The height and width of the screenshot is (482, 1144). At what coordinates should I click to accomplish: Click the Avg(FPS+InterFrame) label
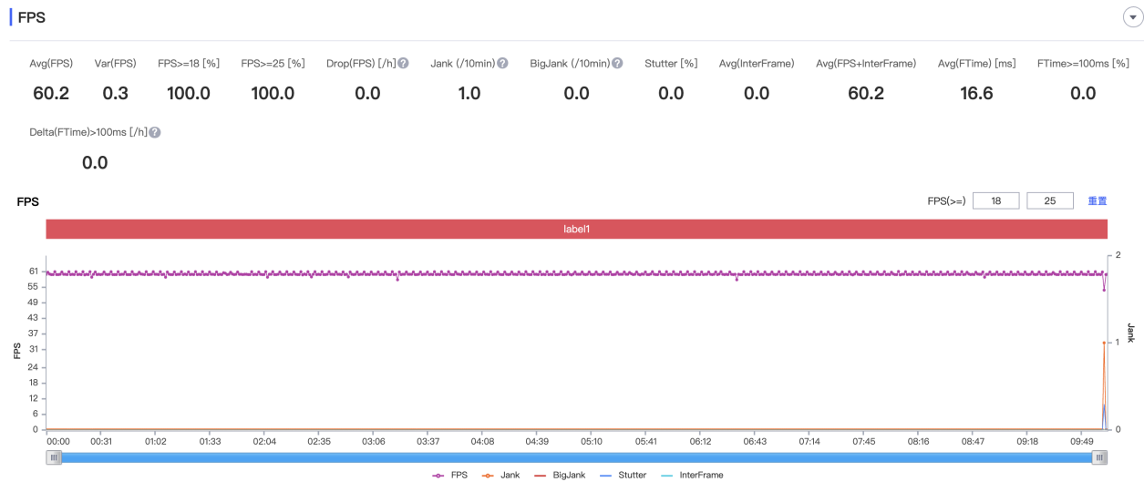tap(866, 64)
